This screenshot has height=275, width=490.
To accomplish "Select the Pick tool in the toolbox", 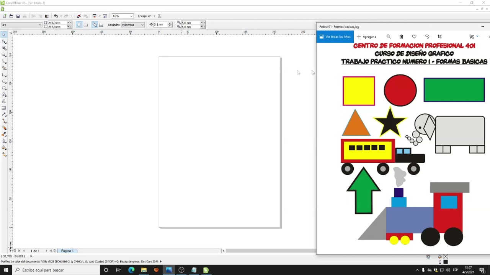I will pyautogui.click(x=4, y=35).
